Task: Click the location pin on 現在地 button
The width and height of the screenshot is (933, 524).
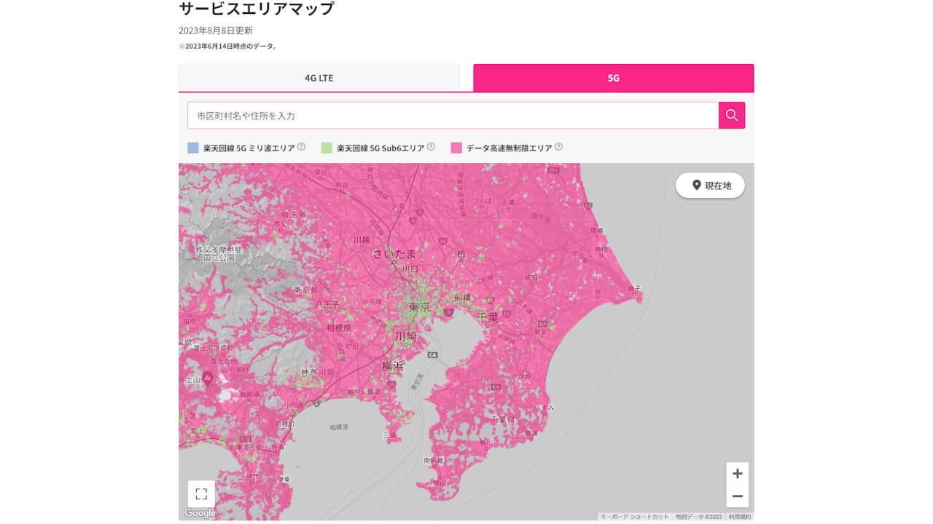Action: pos(696,185)
